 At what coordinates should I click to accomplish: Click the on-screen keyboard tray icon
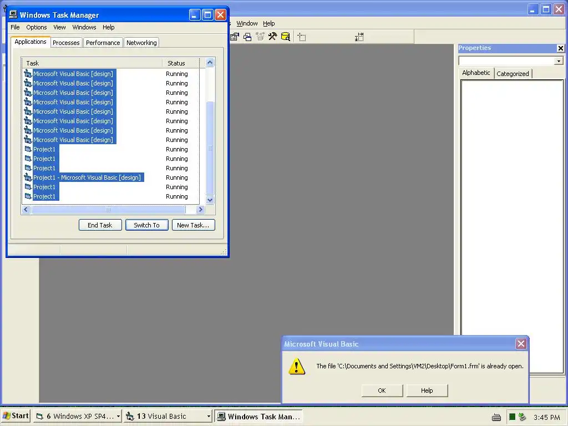coord(496,417)
